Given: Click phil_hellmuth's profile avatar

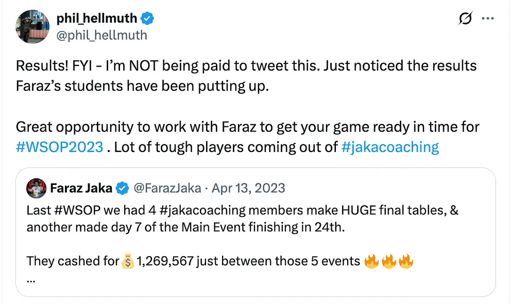Looking at the screenshot, I should coord(32,26).
